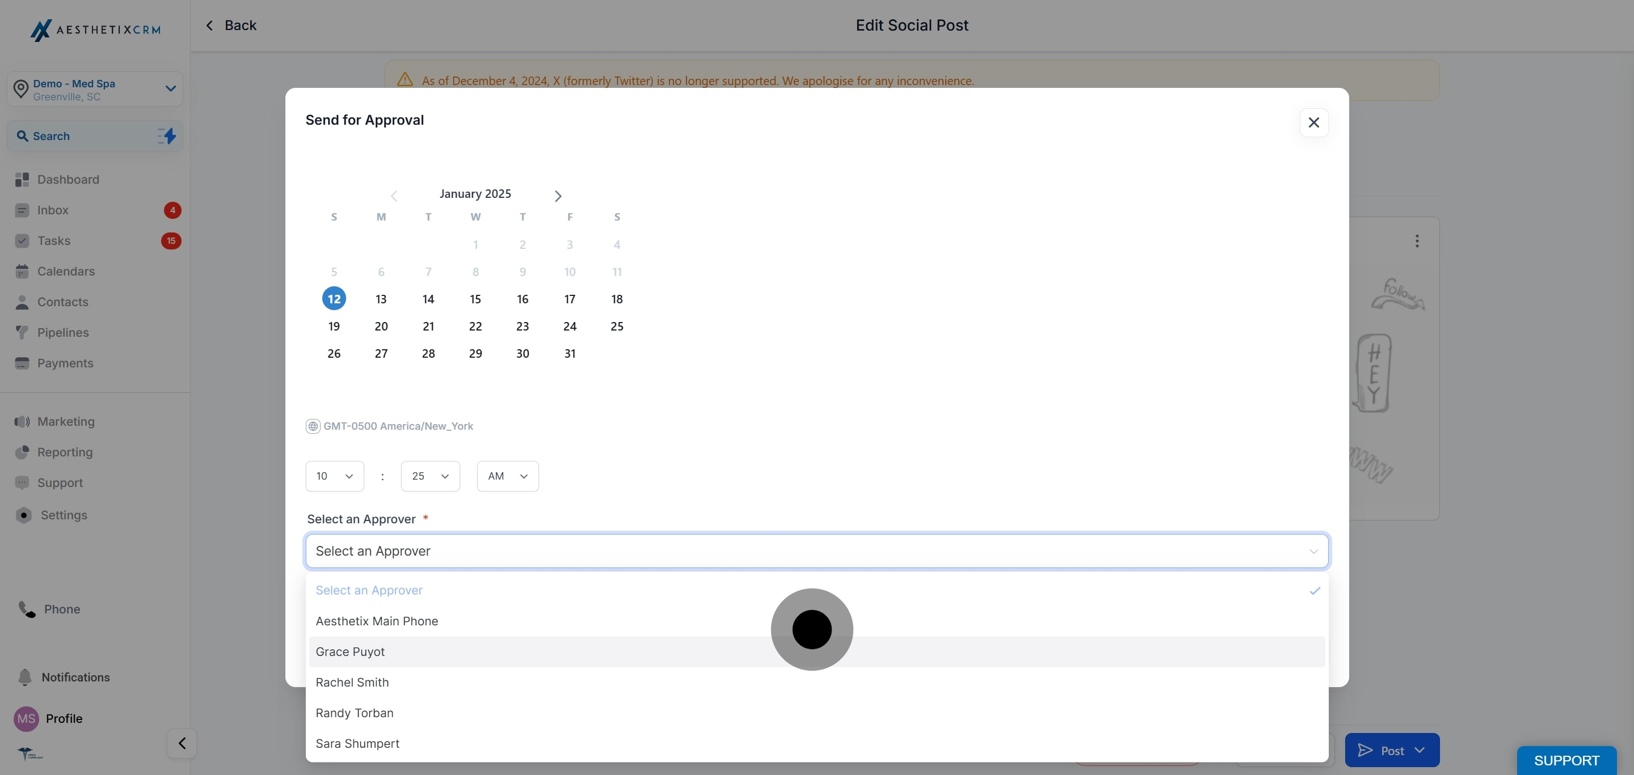Open Inbox from sidebar
The width and height of the screenshot is (1634, 775).
pos(53,210)
